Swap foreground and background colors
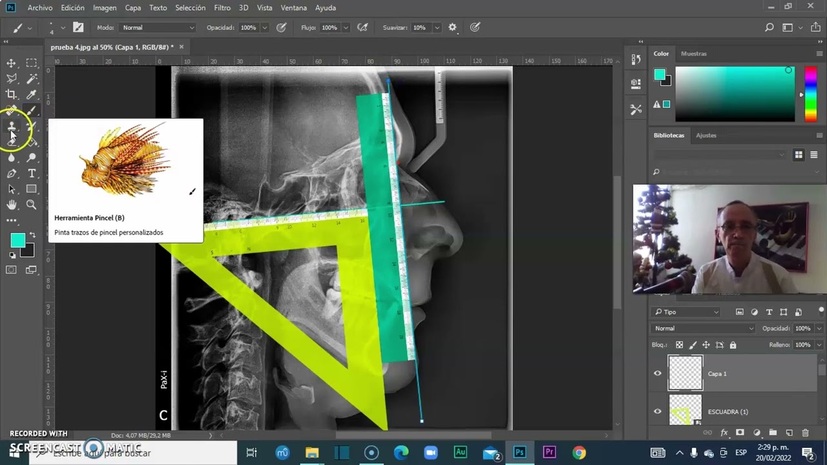827x465 pixels. (x=32, y=236)
